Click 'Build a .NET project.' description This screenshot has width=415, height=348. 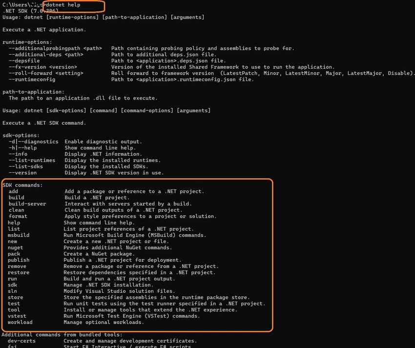coord(97,197)
